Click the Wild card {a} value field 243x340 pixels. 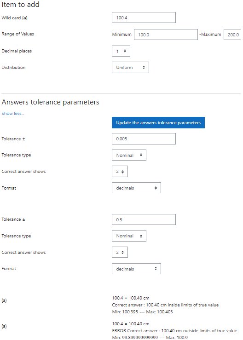pyautogui.click(x=144, y=17)
